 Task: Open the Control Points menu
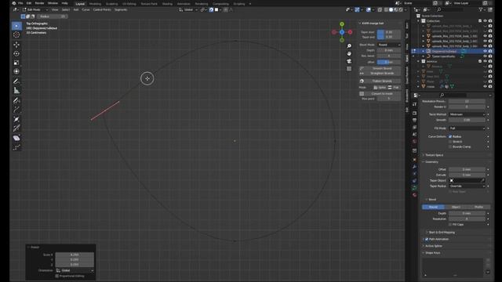point(102,10)
